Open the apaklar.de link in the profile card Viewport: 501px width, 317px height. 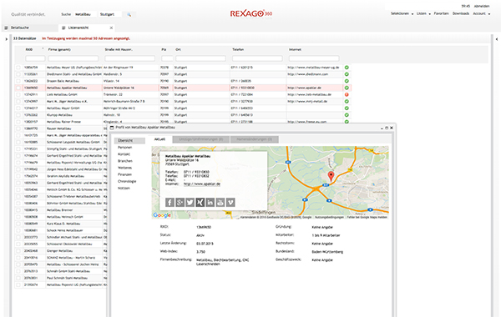pos(202,184)
